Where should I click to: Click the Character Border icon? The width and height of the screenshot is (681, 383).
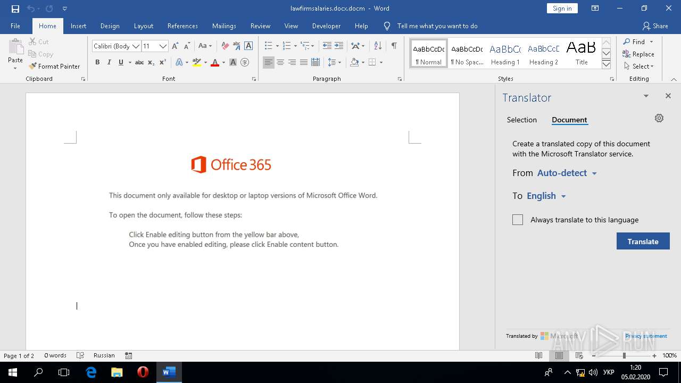pos(248,46)
